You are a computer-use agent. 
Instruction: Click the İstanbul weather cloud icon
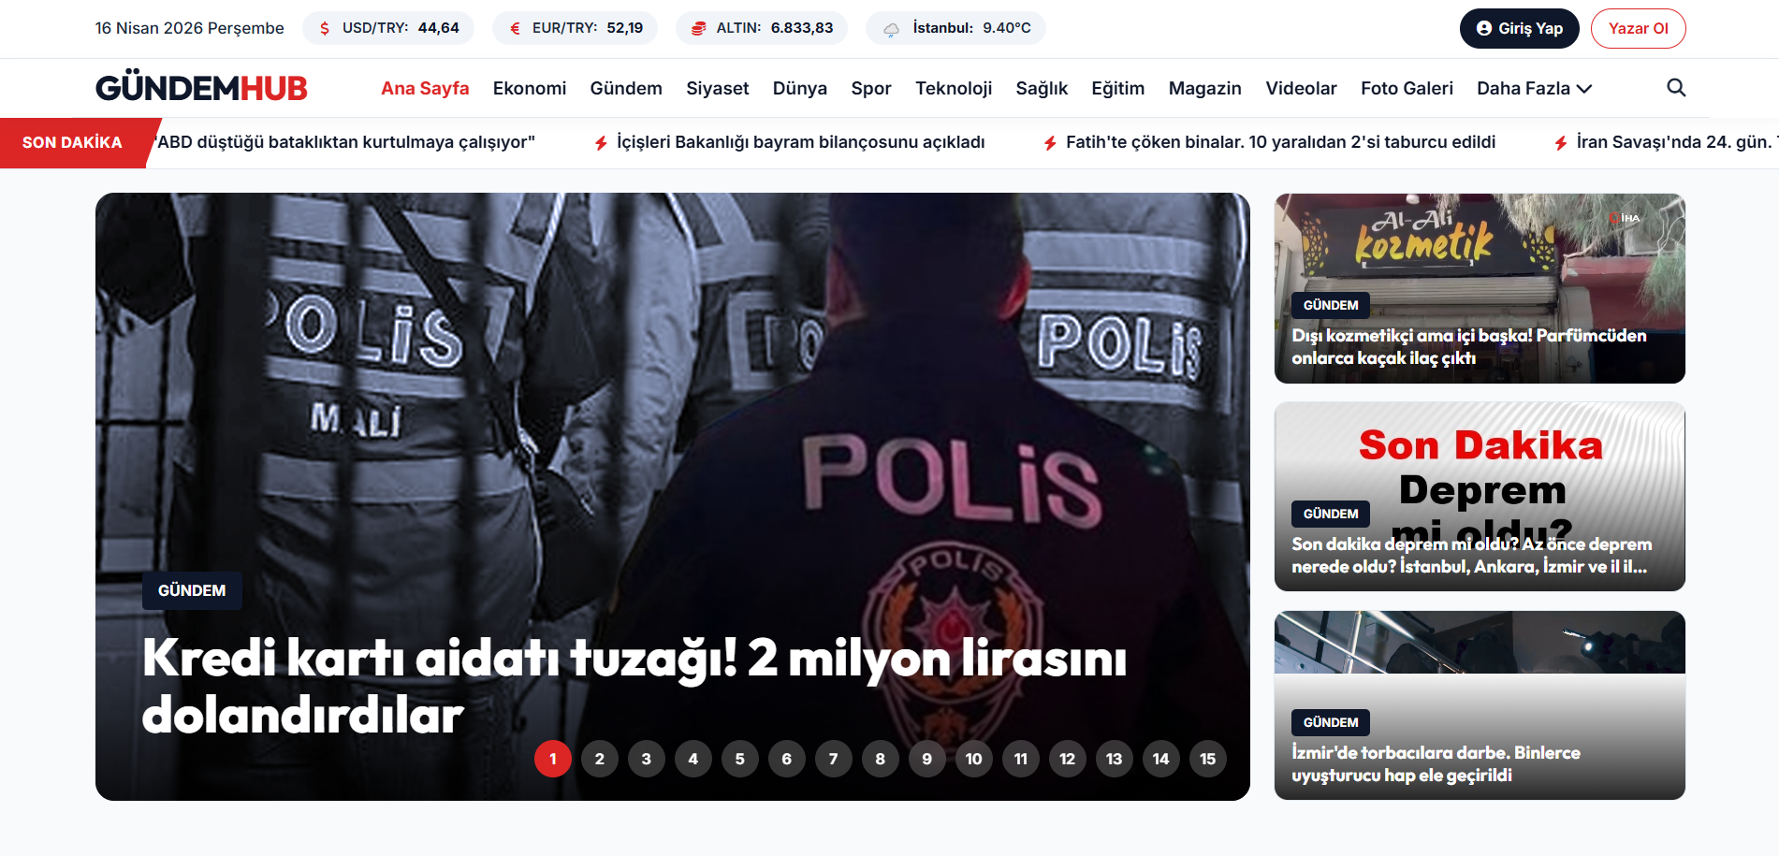891,29
